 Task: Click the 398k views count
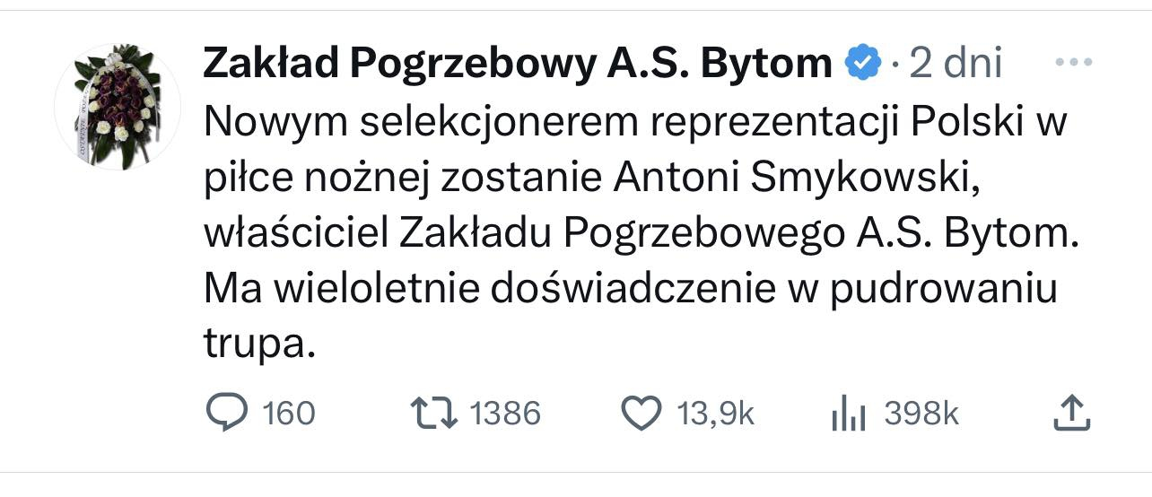[921, 414]
